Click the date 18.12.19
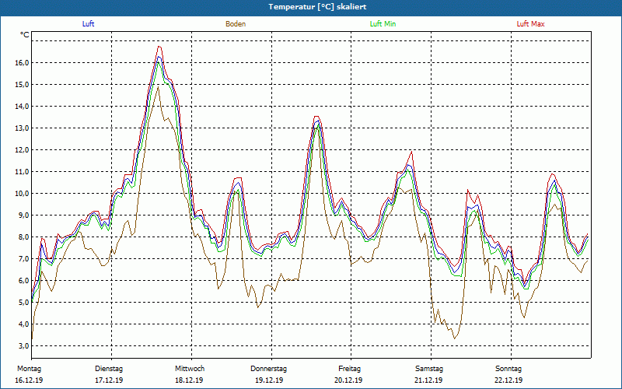Image resolution: width=622 pixels, height=389 pixels. tap(189, 380)
